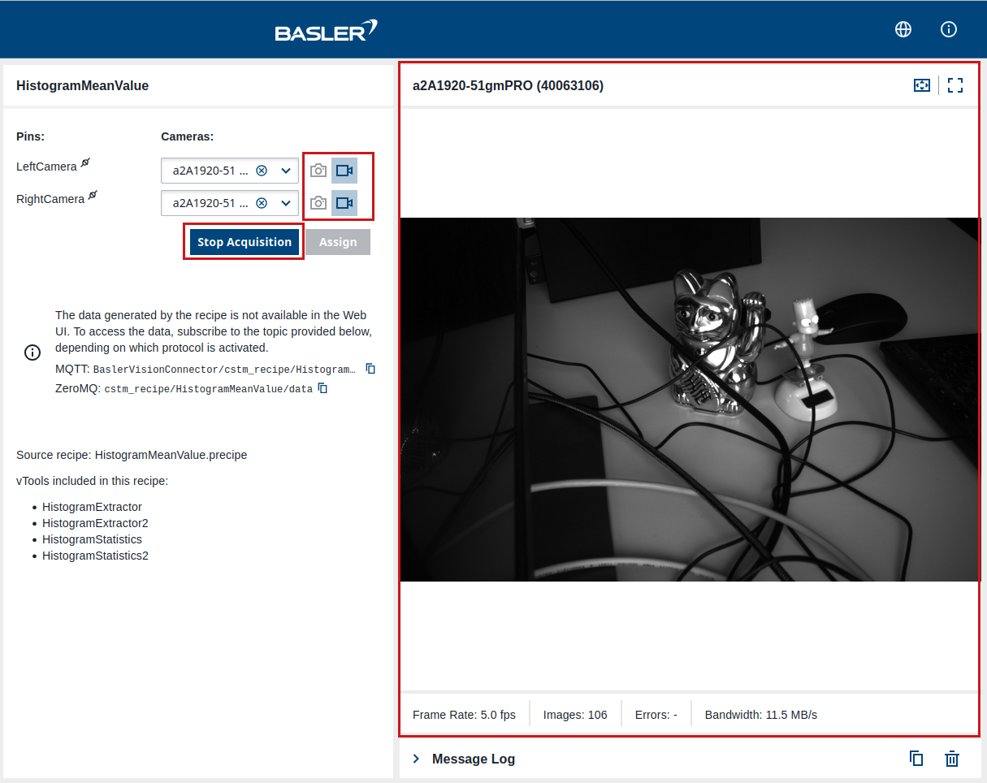Screen dimensions: 987x783
Task: Copy the ZeroMQ topic to clipboard
Action: point(323,388)
